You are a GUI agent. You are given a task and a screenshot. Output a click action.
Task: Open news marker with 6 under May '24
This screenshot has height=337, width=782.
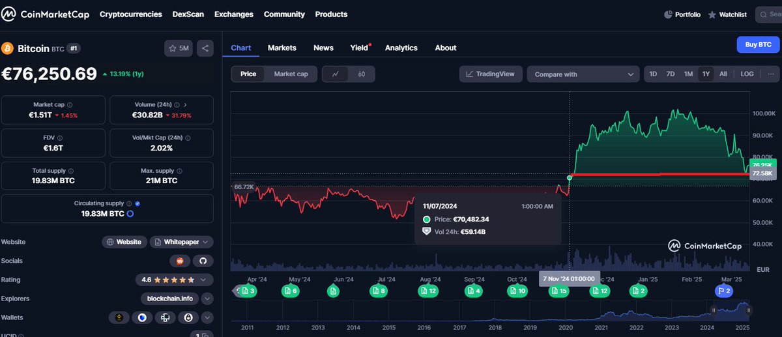click(x=291, y=291)
